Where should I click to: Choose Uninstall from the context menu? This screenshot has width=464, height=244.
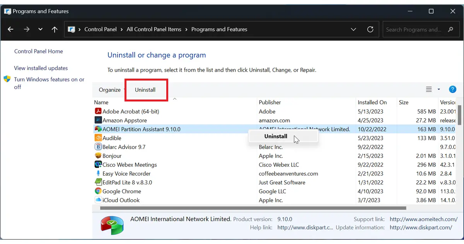pos(283,136)
